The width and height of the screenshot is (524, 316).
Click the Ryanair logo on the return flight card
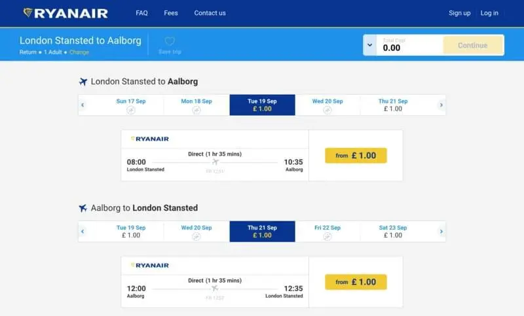(x=150, y=265)
